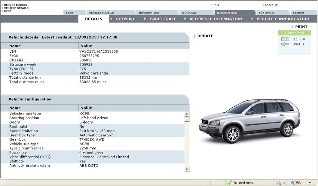
Task: Open the VEHICLE COMMUNICATION sub-tab
Action: click(283, 19)
